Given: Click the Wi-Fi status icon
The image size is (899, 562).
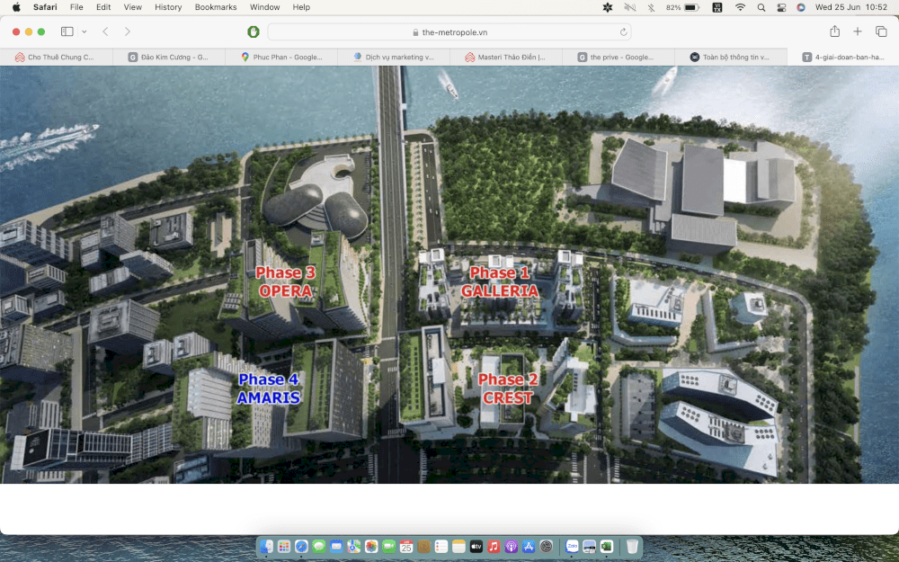Looking at the screenshot, I should (740, 7).
